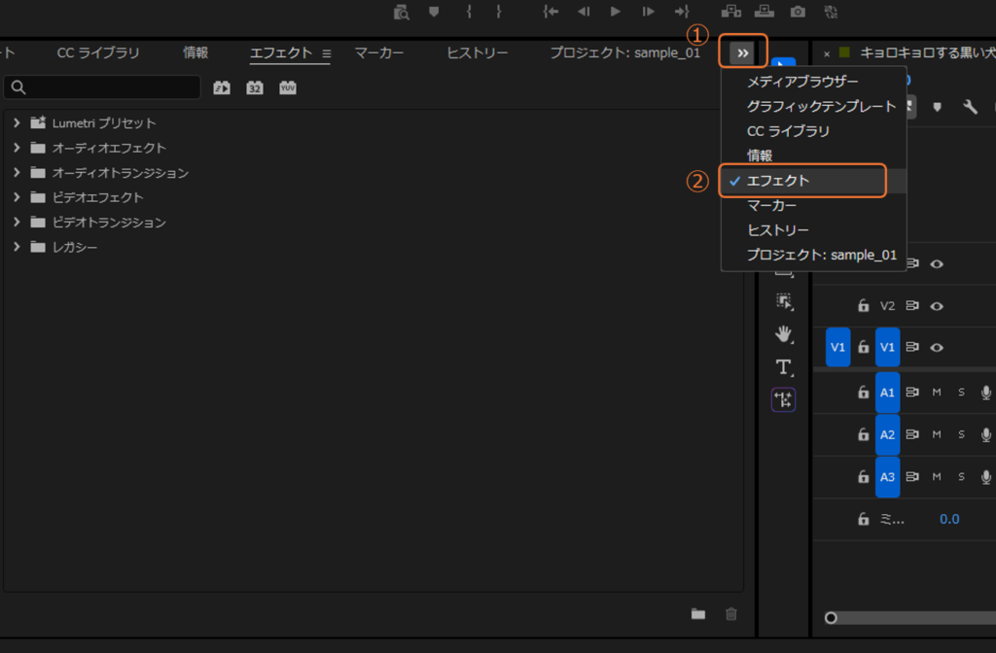Expand the ビデオエフェクト folder
The height and width of the screenshot is (653, 996).
(x=17, y=197)
